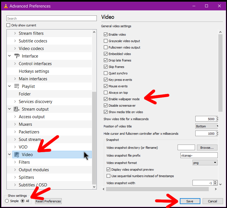Toggle Skip frames checkbox

106,67
